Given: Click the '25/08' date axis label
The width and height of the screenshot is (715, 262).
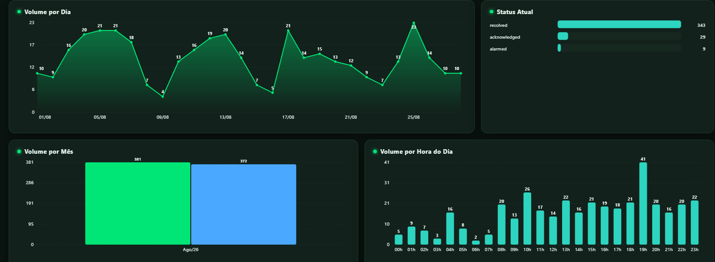Looking at the screenshot, I should coord(414,117).
